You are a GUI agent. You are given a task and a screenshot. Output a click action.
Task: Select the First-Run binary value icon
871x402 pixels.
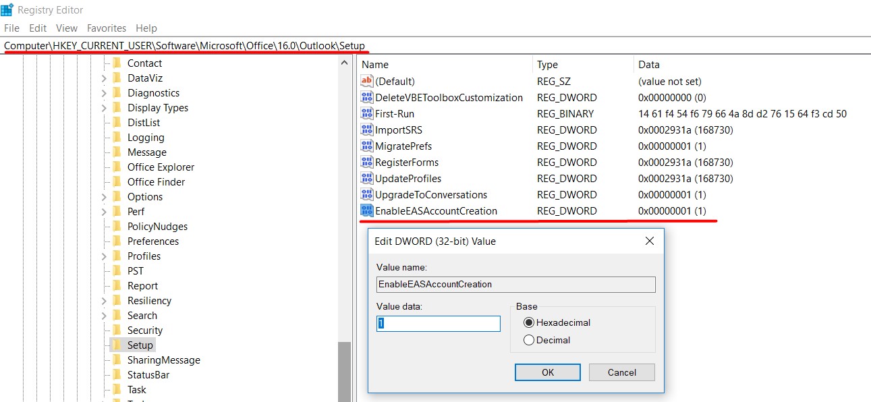367,114
